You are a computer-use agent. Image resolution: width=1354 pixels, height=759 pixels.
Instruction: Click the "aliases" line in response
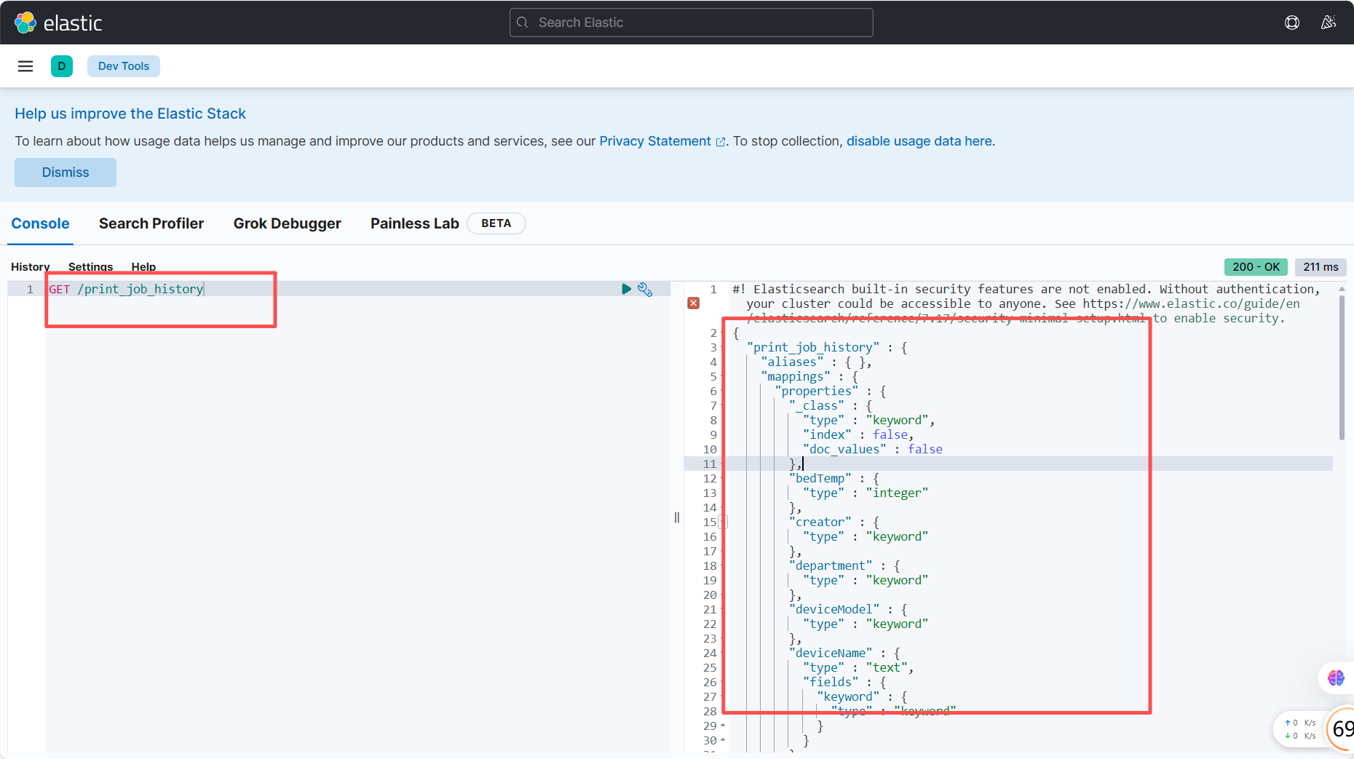coord(816,362)
